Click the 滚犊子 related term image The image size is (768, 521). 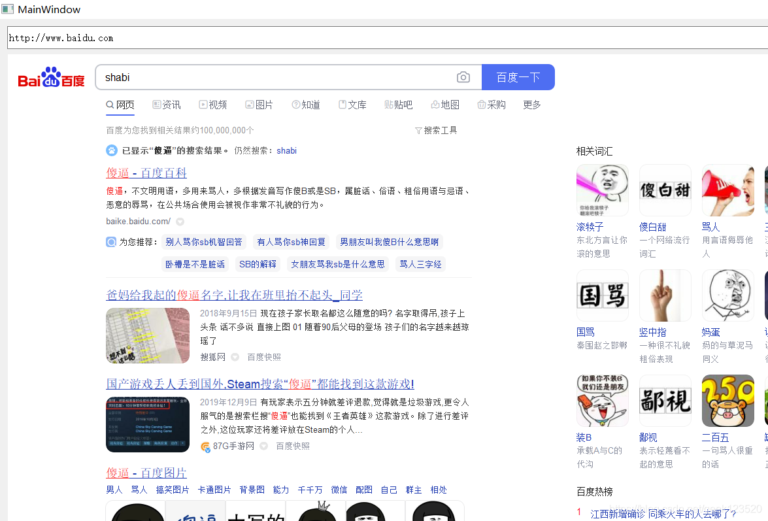click(603, 190)
